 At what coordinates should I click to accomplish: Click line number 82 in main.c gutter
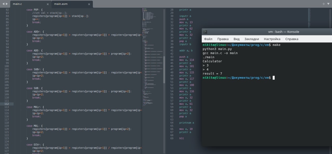[7, 10]
